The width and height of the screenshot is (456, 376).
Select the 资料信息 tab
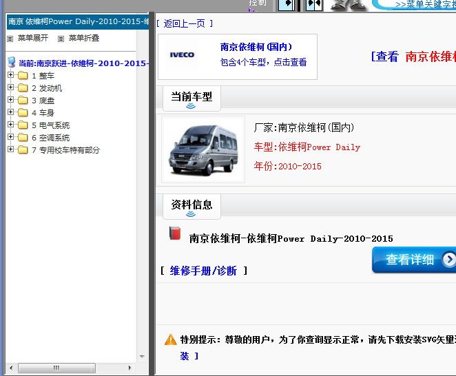(x=191, y=207)
